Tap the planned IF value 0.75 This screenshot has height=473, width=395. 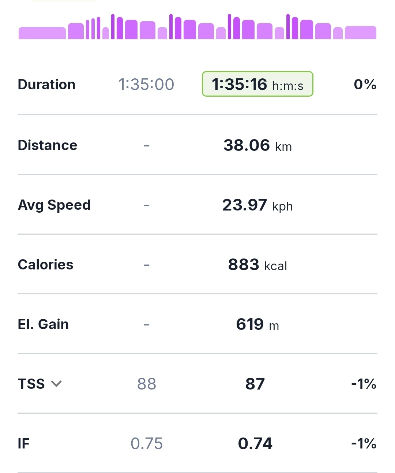pos(147,443)
